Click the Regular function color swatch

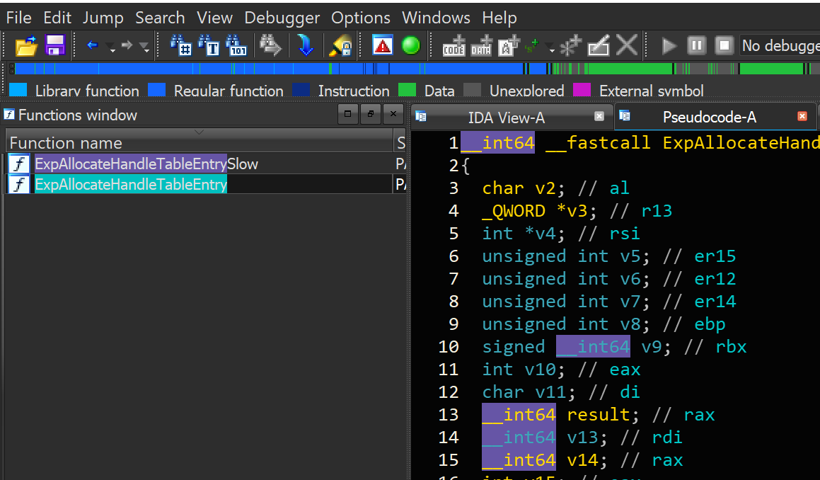coord(157,90)
